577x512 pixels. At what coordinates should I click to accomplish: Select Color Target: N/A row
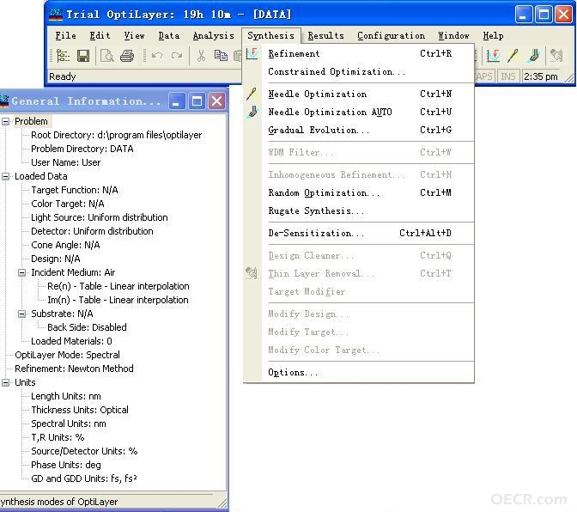67,204
